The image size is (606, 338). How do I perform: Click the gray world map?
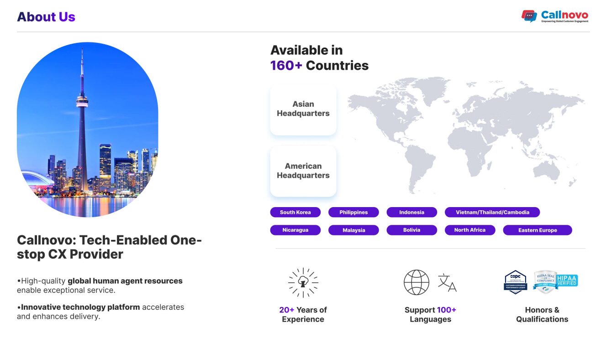point(466,135)
